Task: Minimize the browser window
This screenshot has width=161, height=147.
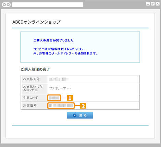Action: pyautogui.click(x=148, y=4)
